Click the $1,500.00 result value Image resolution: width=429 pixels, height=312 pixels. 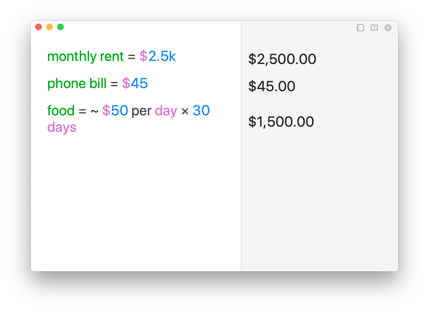(281, 122)
